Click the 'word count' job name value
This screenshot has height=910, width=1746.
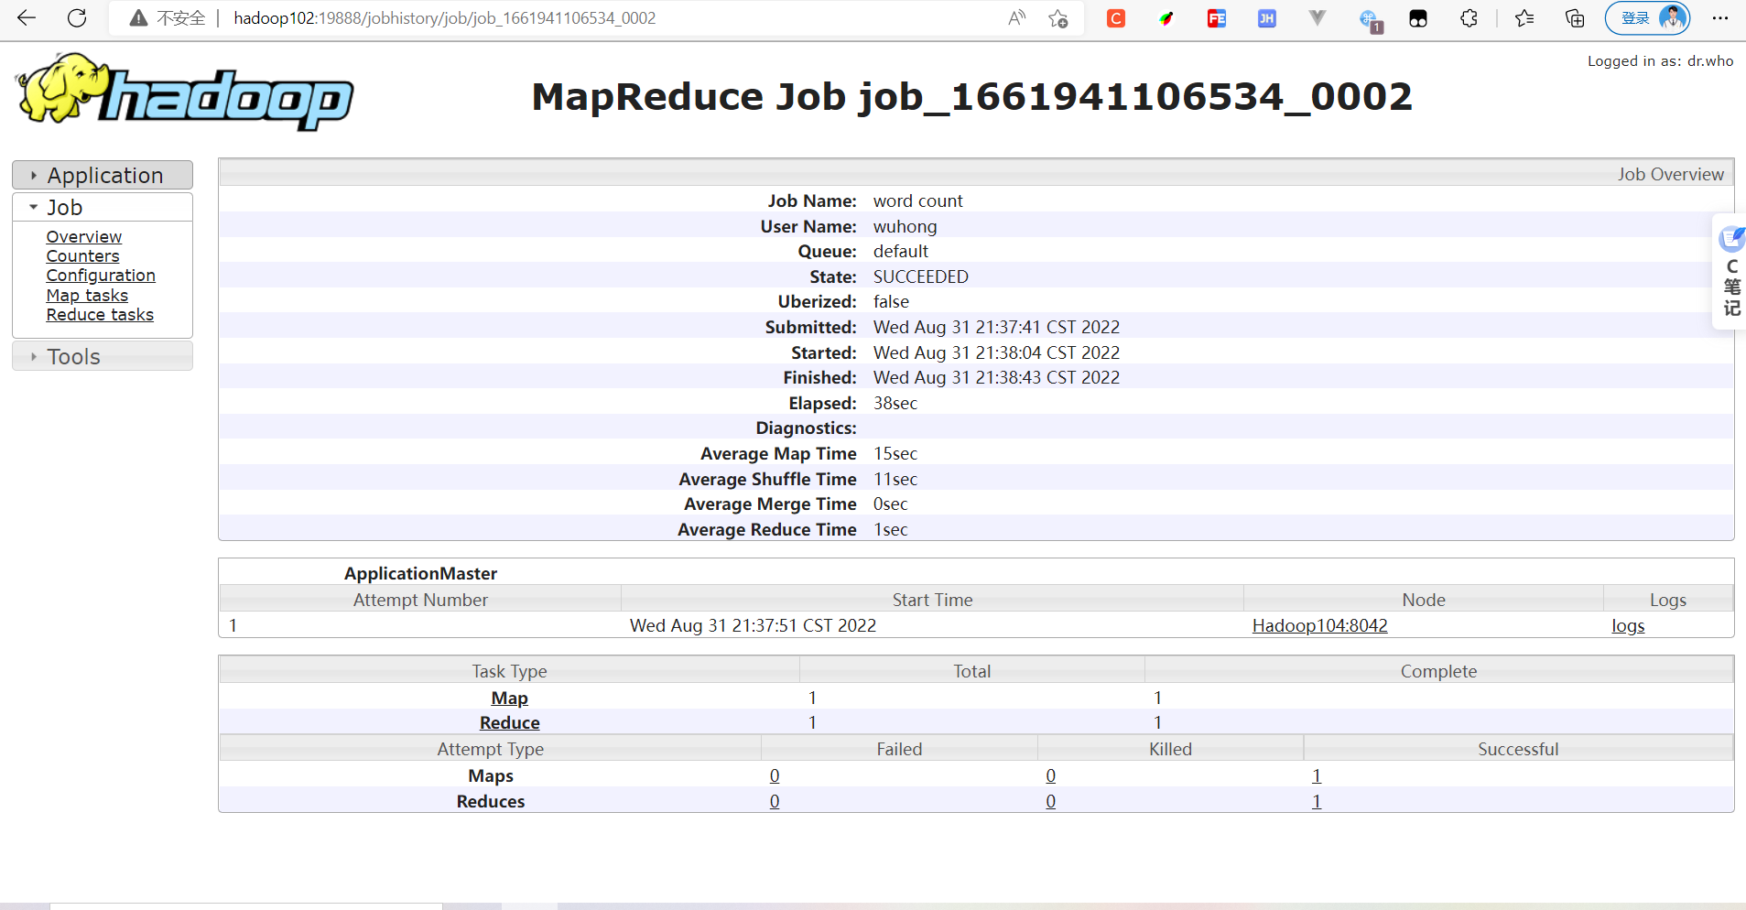pyautogui.click(x=917, y=200)
